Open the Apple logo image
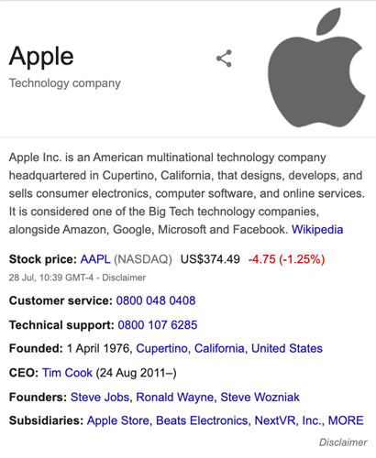Viewport: 376px width, 458px height. click(x=316, y=68)
